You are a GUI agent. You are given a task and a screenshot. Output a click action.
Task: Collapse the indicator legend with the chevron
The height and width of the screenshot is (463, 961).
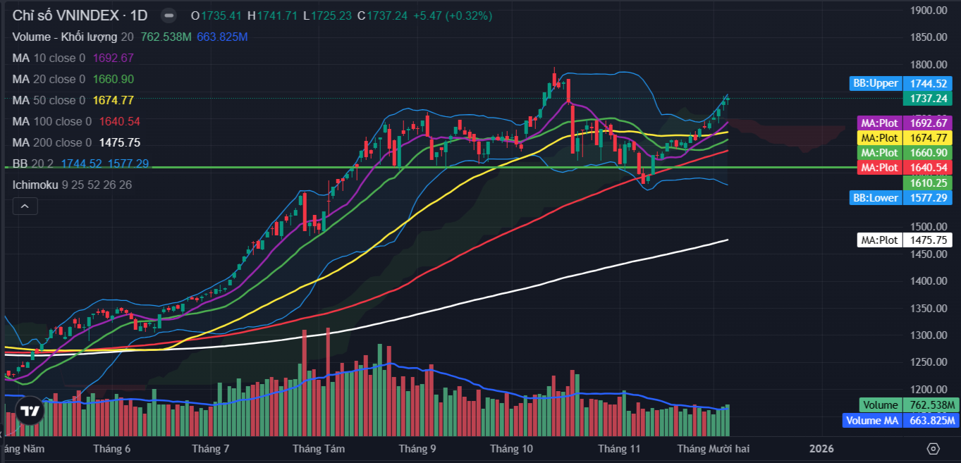point(25,206)
